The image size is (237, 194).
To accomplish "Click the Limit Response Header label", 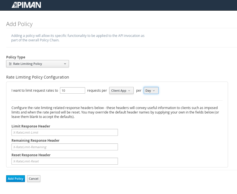I will pos(31,126).
